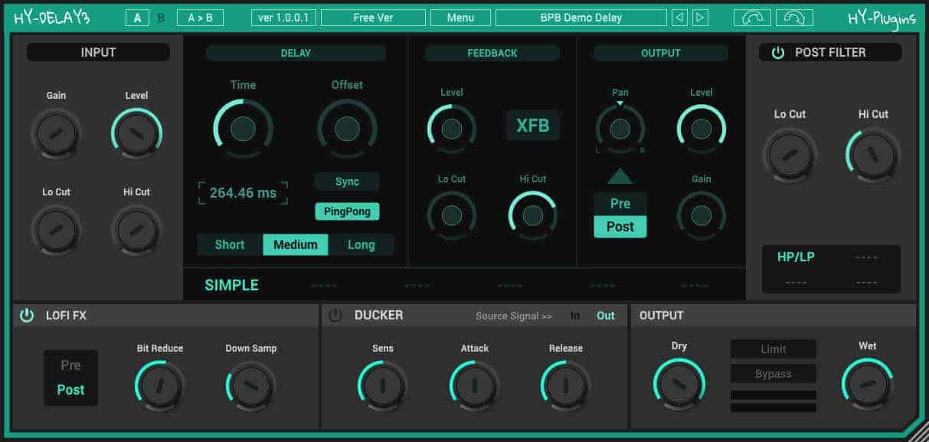
Task: Click the redo arrow icon
Action: (794, 18)
